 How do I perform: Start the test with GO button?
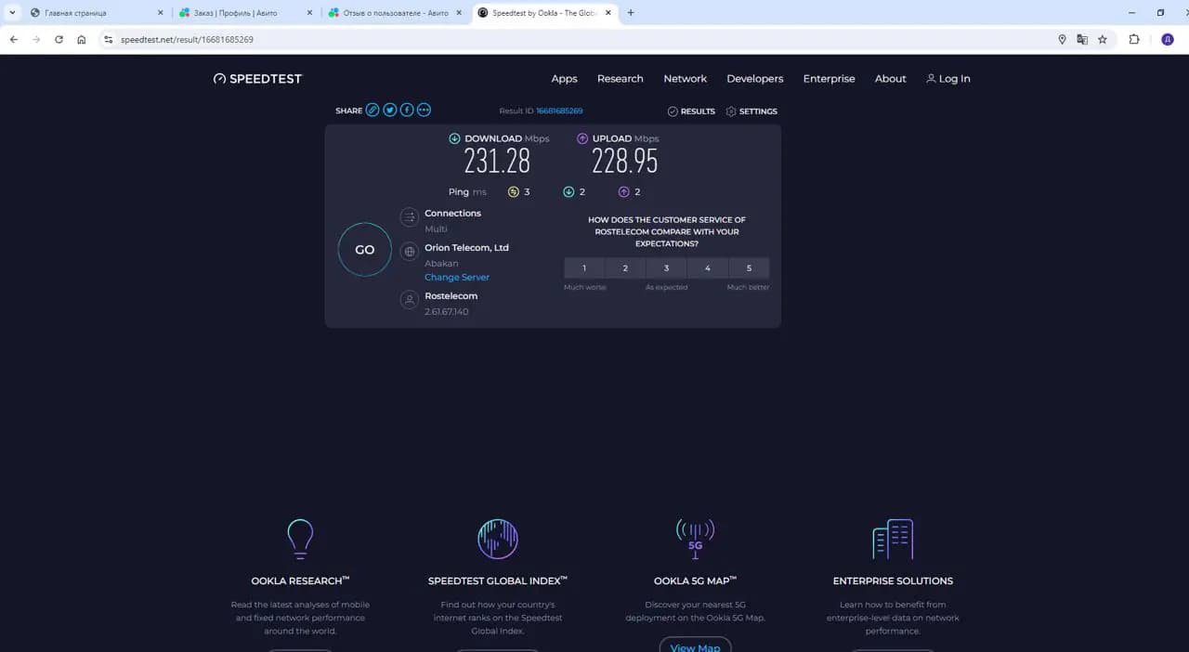pyautogui.click(x=365, y=250)
